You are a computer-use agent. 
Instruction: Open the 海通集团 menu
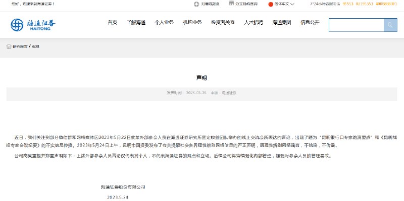(282, 22)
